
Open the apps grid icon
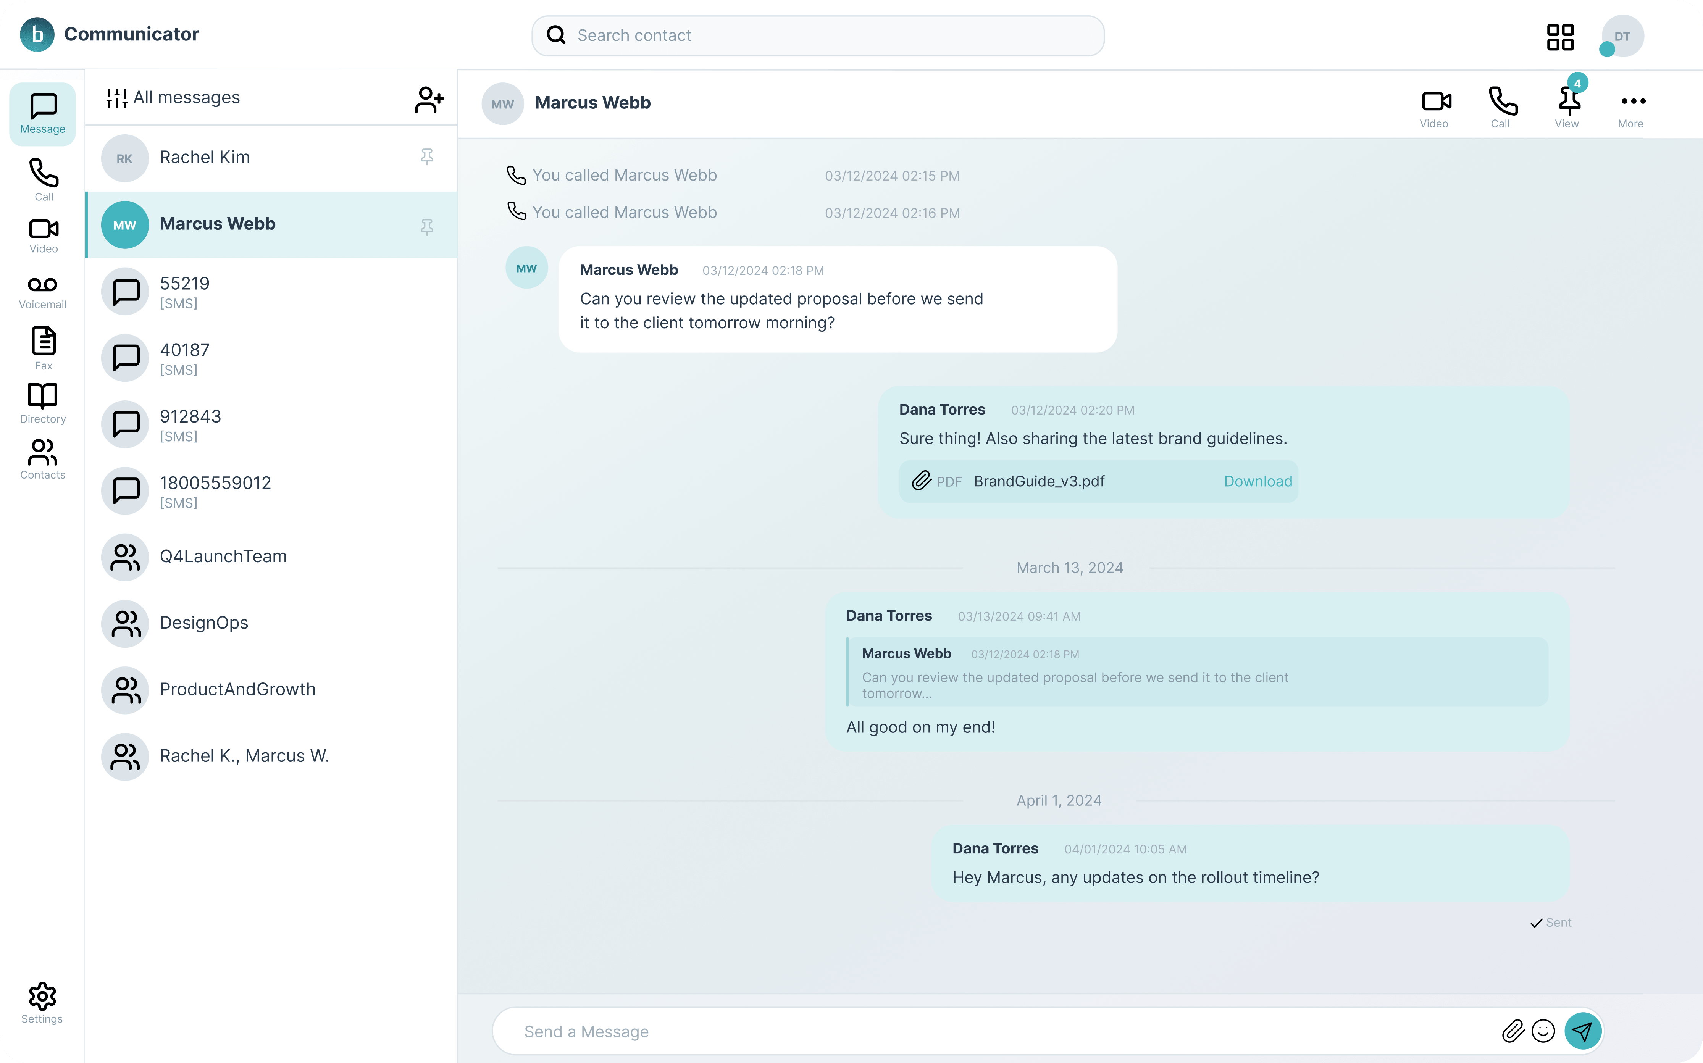(1560, 37)
